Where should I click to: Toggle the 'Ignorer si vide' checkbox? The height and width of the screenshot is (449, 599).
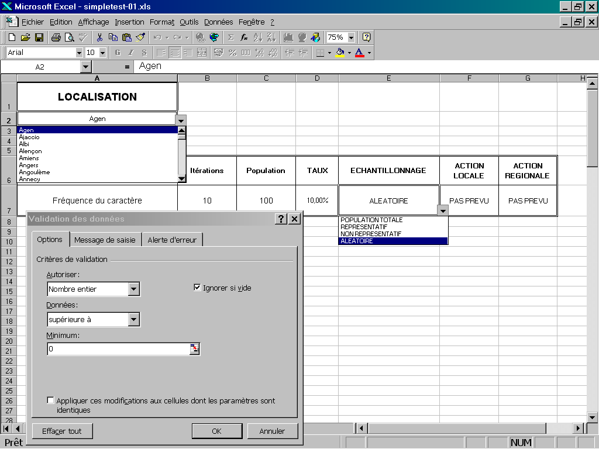click(198, 288)
